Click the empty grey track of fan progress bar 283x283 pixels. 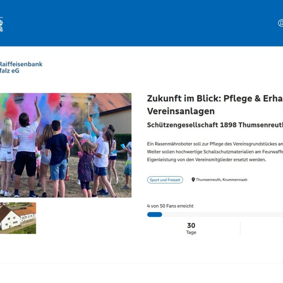222,214
